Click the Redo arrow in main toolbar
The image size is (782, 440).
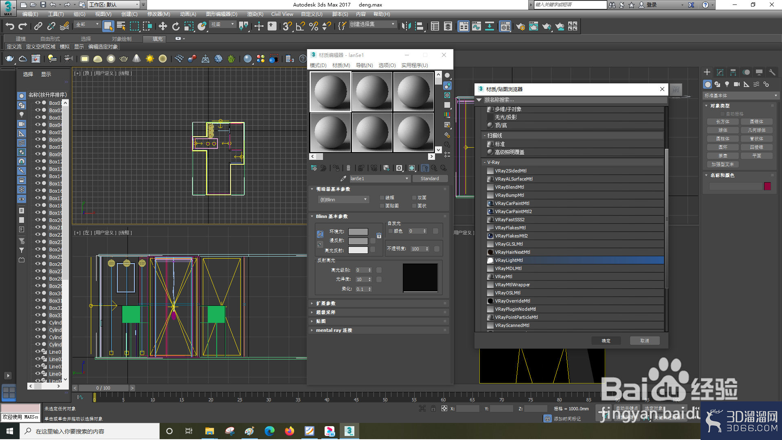coord(23,26)
